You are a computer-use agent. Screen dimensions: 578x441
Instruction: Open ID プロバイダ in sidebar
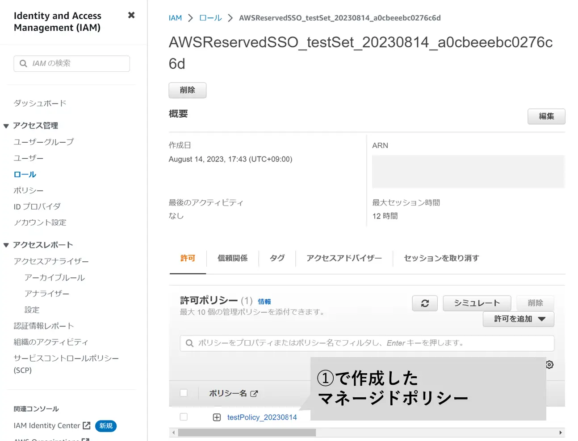point(37,206)
